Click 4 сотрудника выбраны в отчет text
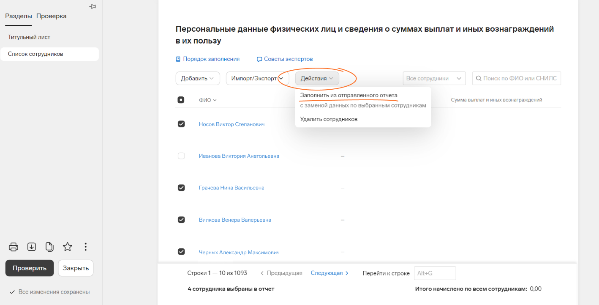 pyautogui.click(x=231, y=289)
